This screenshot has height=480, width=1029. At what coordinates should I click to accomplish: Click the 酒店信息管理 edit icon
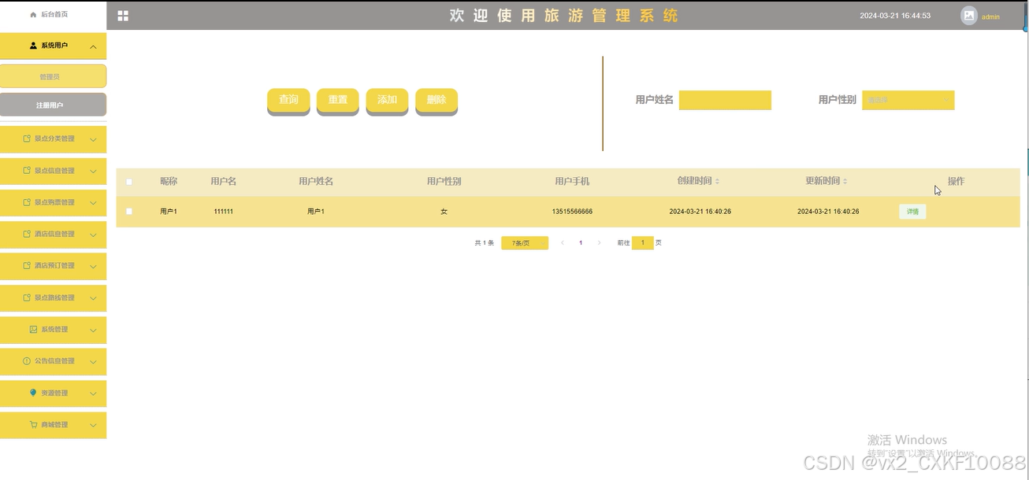tap(27, 234)
